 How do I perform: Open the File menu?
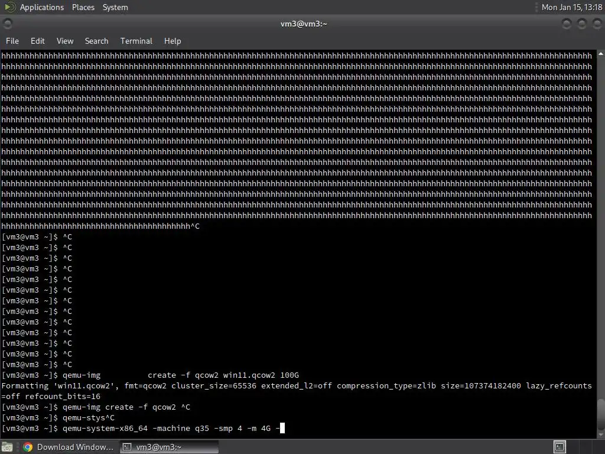click(12, 41)
